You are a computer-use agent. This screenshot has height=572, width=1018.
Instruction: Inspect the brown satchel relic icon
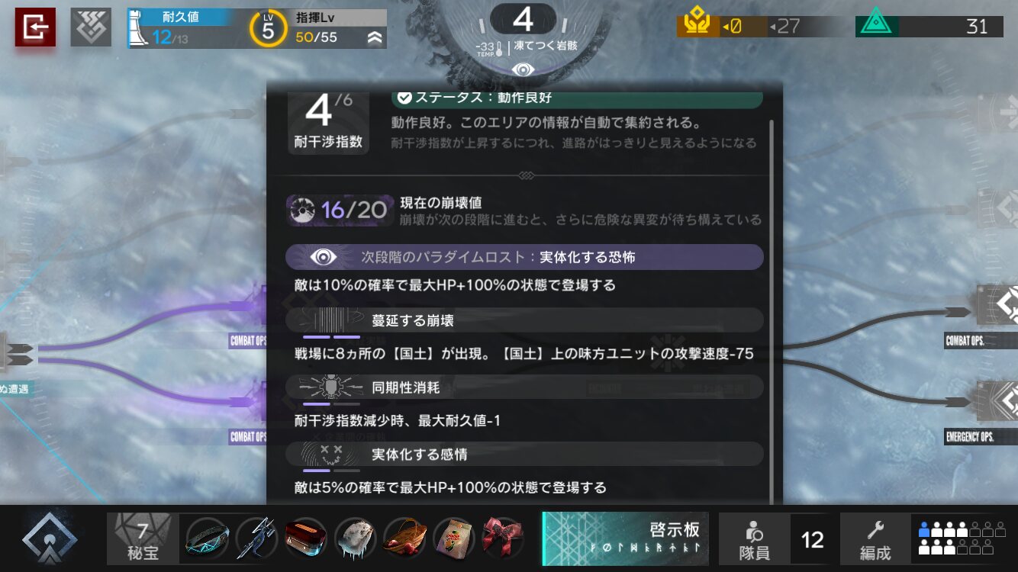(x=404, y=538)
